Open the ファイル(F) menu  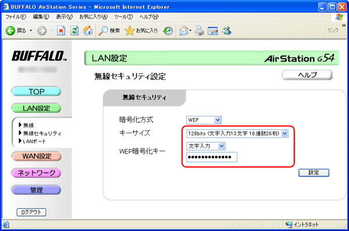(x=16, y=17)
